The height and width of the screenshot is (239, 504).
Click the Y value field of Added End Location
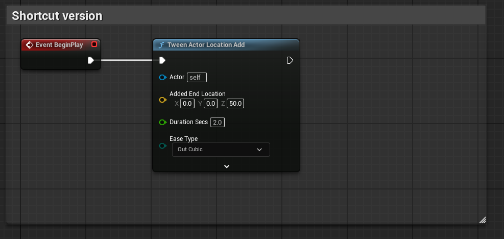210,104
